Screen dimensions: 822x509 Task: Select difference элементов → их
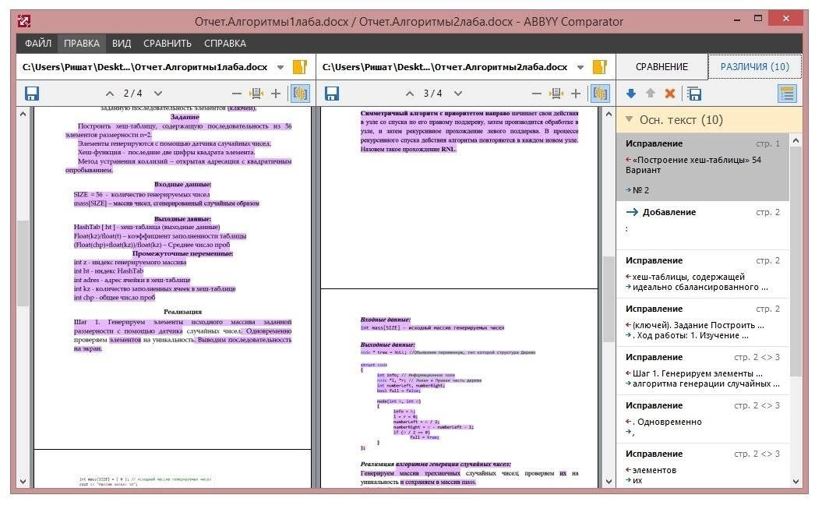703,466
